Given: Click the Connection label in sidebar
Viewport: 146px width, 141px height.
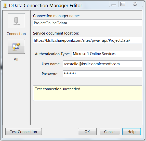Looking at the screenshot, I should tap(16, 34).
